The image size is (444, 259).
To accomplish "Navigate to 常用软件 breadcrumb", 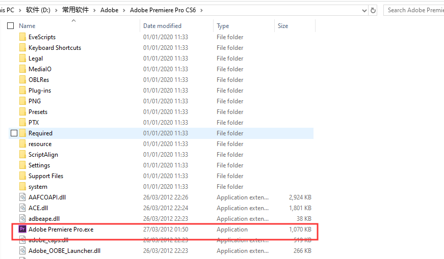I will (x=75, y=10).
